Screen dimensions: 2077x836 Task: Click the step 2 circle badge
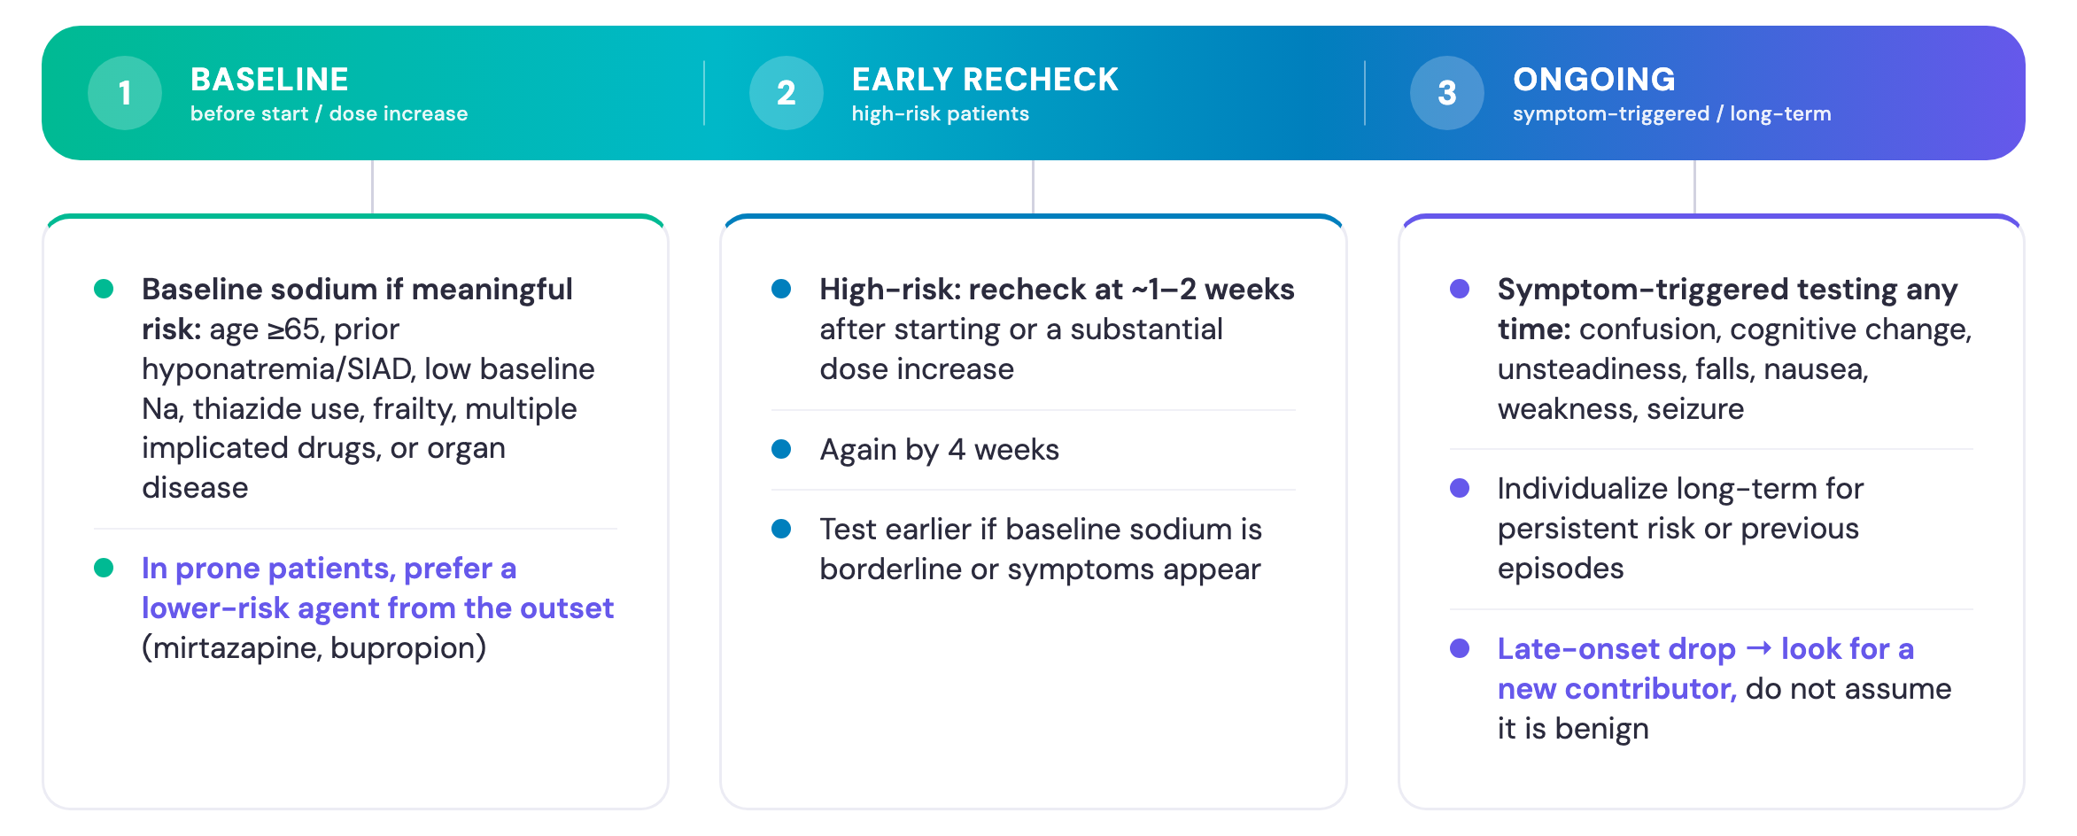click(x=786, y=93)
